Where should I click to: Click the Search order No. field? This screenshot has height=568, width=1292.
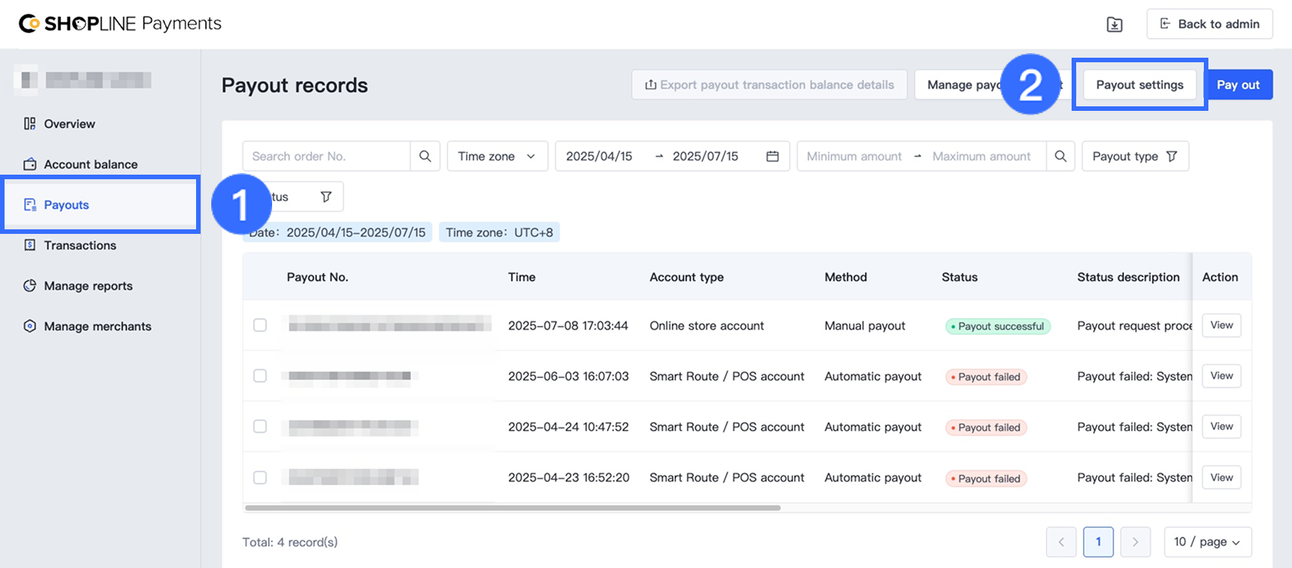[327, 156]
